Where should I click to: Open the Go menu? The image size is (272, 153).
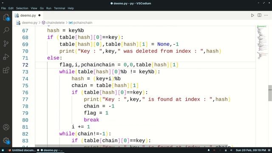click(x=42, y=8)
